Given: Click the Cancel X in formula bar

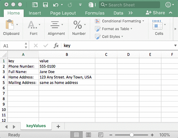Looking at the screenshot, I should click(x=36, y=45).
